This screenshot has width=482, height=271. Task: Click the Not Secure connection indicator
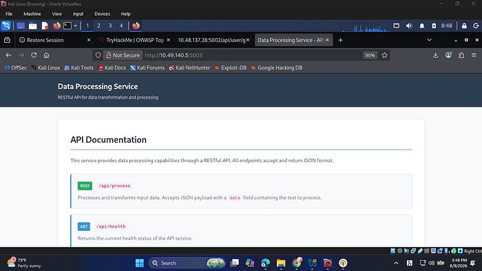[123, 55]
